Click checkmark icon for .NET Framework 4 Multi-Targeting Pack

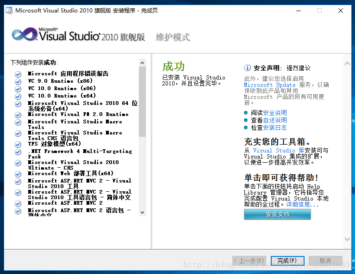click(x=18, y=152)
